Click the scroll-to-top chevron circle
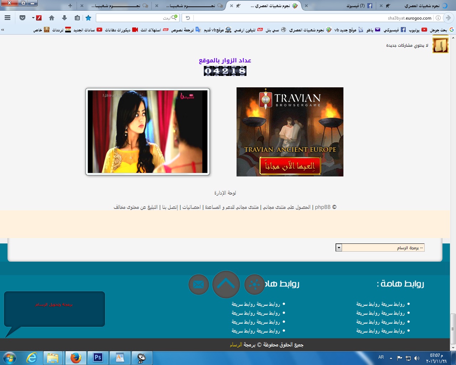The height and width of the screenshot is (365, 456). 226,284
